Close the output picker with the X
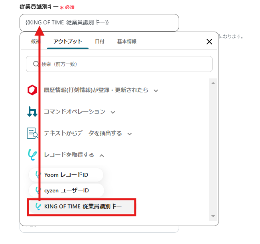Viewport: 260px width, 244px height. 209,42
